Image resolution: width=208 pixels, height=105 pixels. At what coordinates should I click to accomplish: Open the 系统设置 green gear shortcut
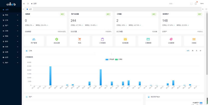tap(57, 39)
